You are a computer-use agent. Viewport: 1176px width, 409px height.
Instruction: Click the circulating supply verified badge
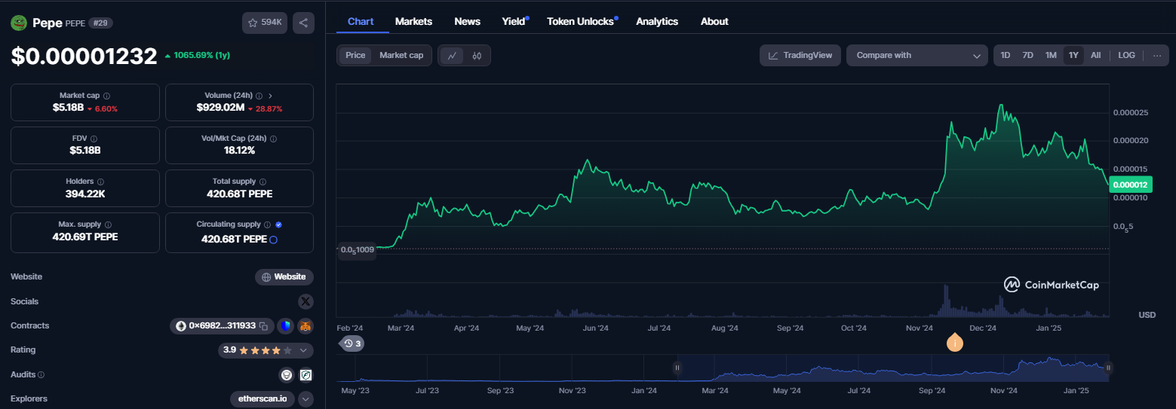(278, 224)
